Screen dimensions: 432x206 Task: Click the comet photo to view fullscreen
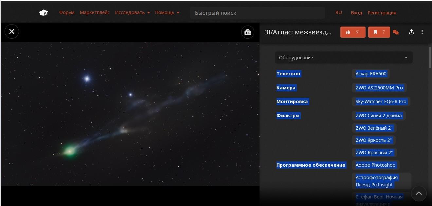(x=130, y=114)
